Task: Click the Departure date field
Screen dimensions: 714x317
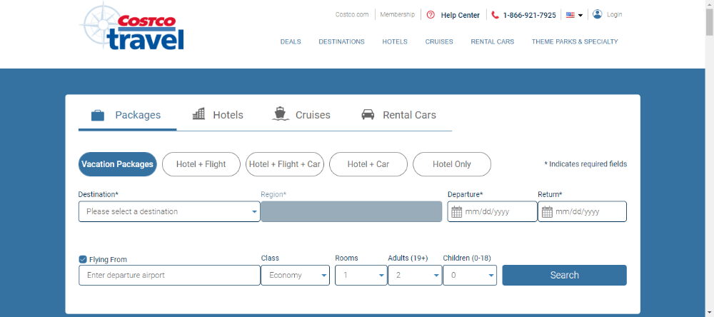Action: (492, 211)
